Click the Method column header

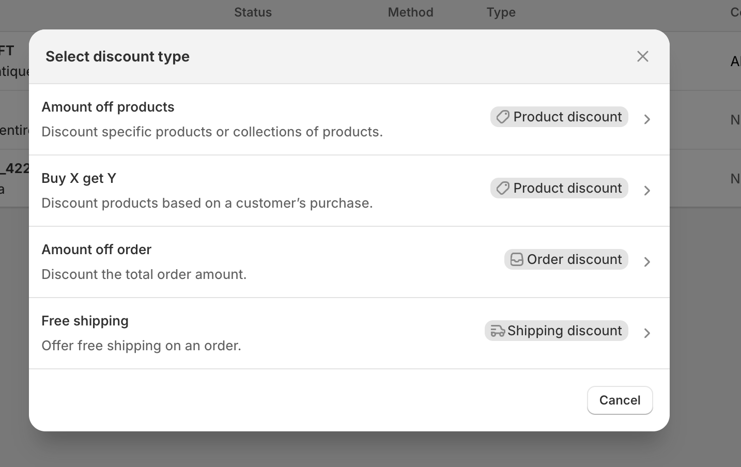click(x=410, y=12)
